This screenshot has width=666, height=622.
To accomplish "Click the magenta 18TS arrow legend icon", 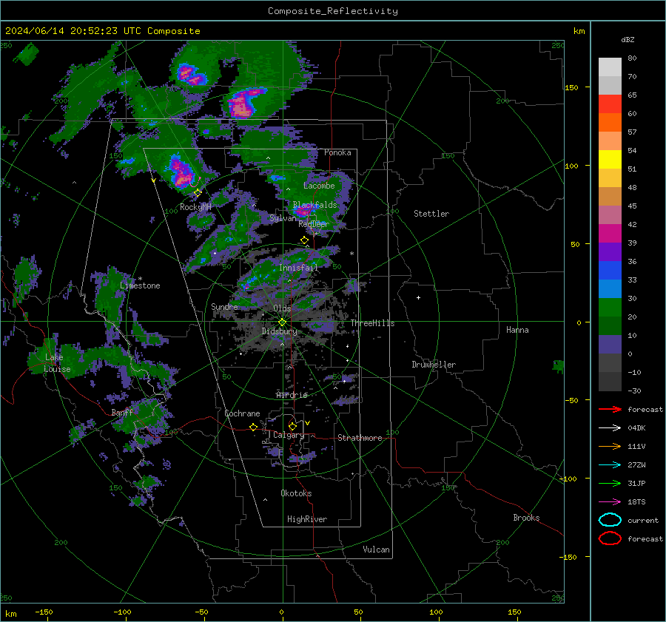I will point(610,502).
